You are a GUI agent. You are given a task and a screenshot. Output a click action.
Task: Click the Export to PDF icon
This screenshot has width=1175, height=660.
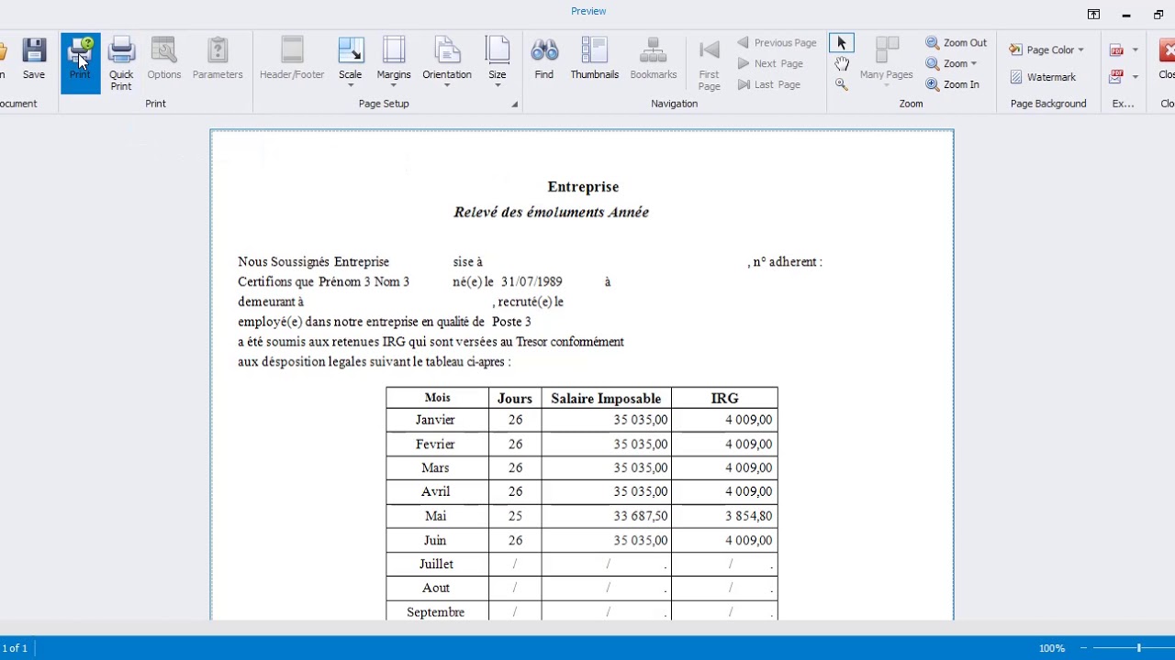pos(1116,49)
